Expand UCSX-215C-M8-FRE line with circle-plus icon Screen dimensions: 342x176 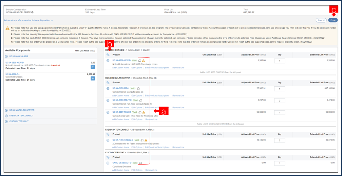point(108,100)
